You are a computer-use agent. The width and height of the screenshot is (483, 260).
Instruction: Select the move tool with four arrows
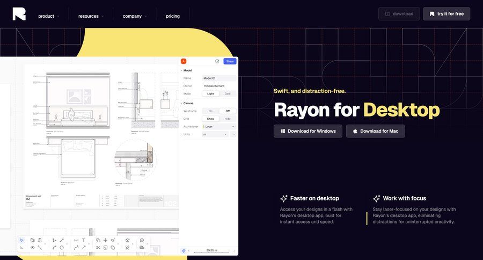105,240
